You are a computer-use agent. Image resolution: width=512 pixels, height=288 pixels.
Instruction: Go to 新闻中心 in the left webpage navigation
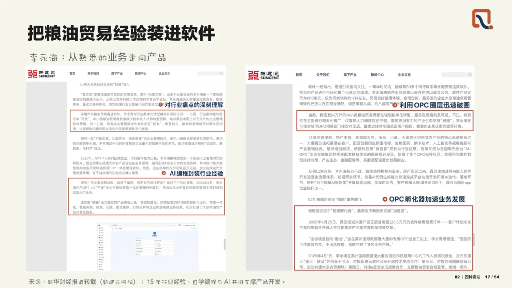click(x=140, y=73)
